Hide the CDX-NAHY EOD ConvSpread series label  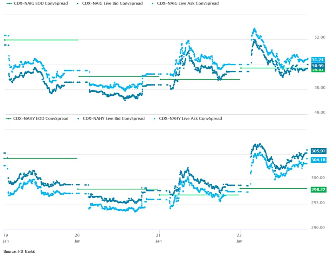tap(41, 119)
